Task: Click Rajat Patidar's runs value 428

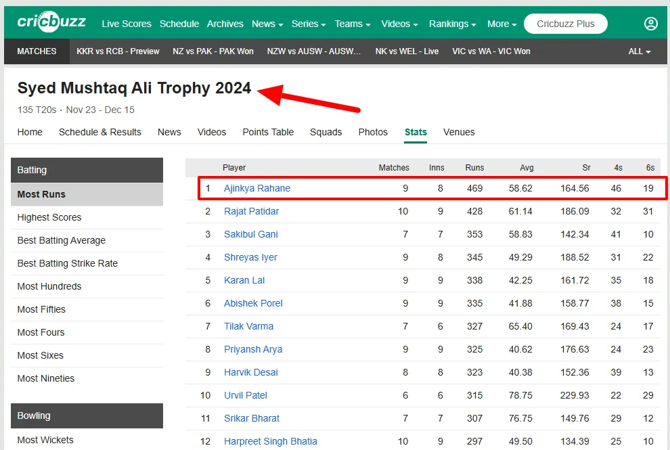Action: (474, 212)
